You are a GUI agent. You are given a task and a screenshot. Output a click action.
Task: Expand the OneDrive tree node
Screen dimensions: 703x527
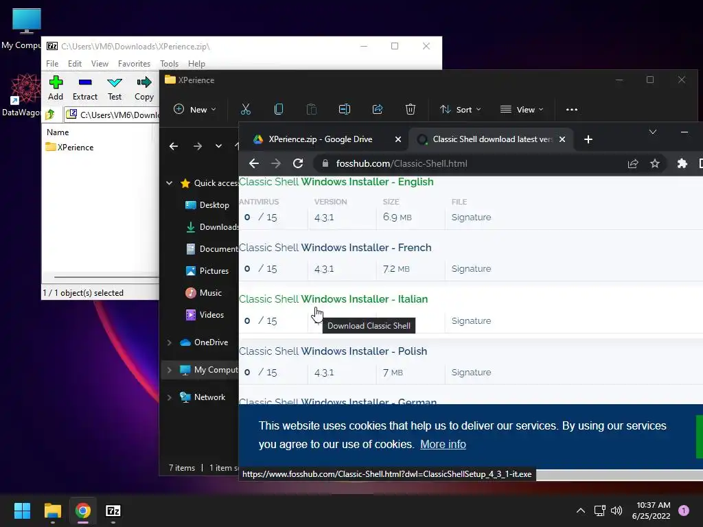pyautogui.click(x=170, y=342)
